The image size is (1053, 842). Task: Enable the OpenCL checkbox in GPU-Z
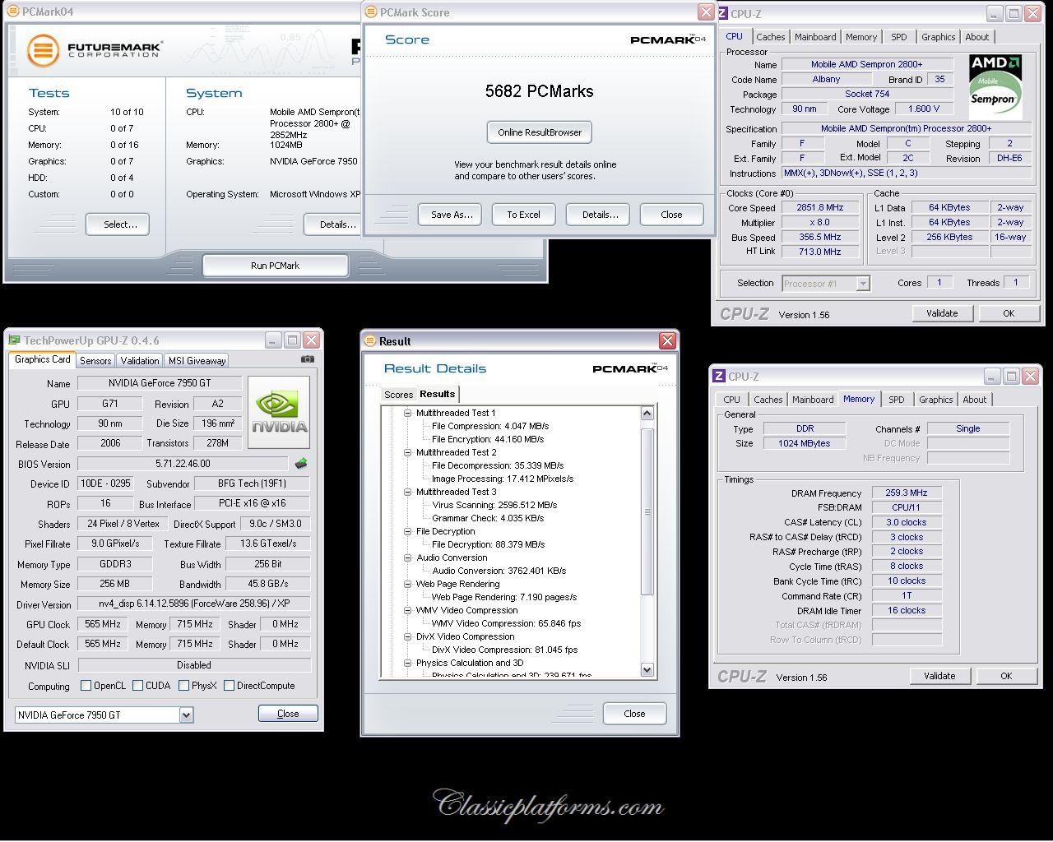tap(86, 685)
